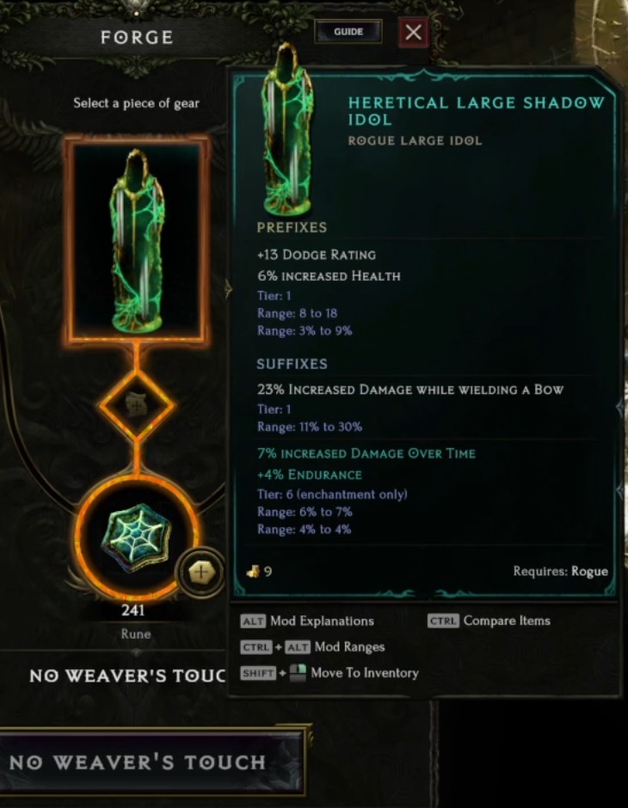Click the Damage While Wielding a Bow suffix
This screenshot has height=808, width=628.
(410, 390)
